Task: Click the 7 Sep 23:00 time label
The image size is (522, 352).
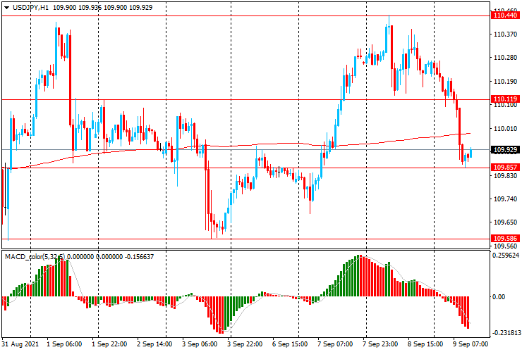Action: pos(380,344)
